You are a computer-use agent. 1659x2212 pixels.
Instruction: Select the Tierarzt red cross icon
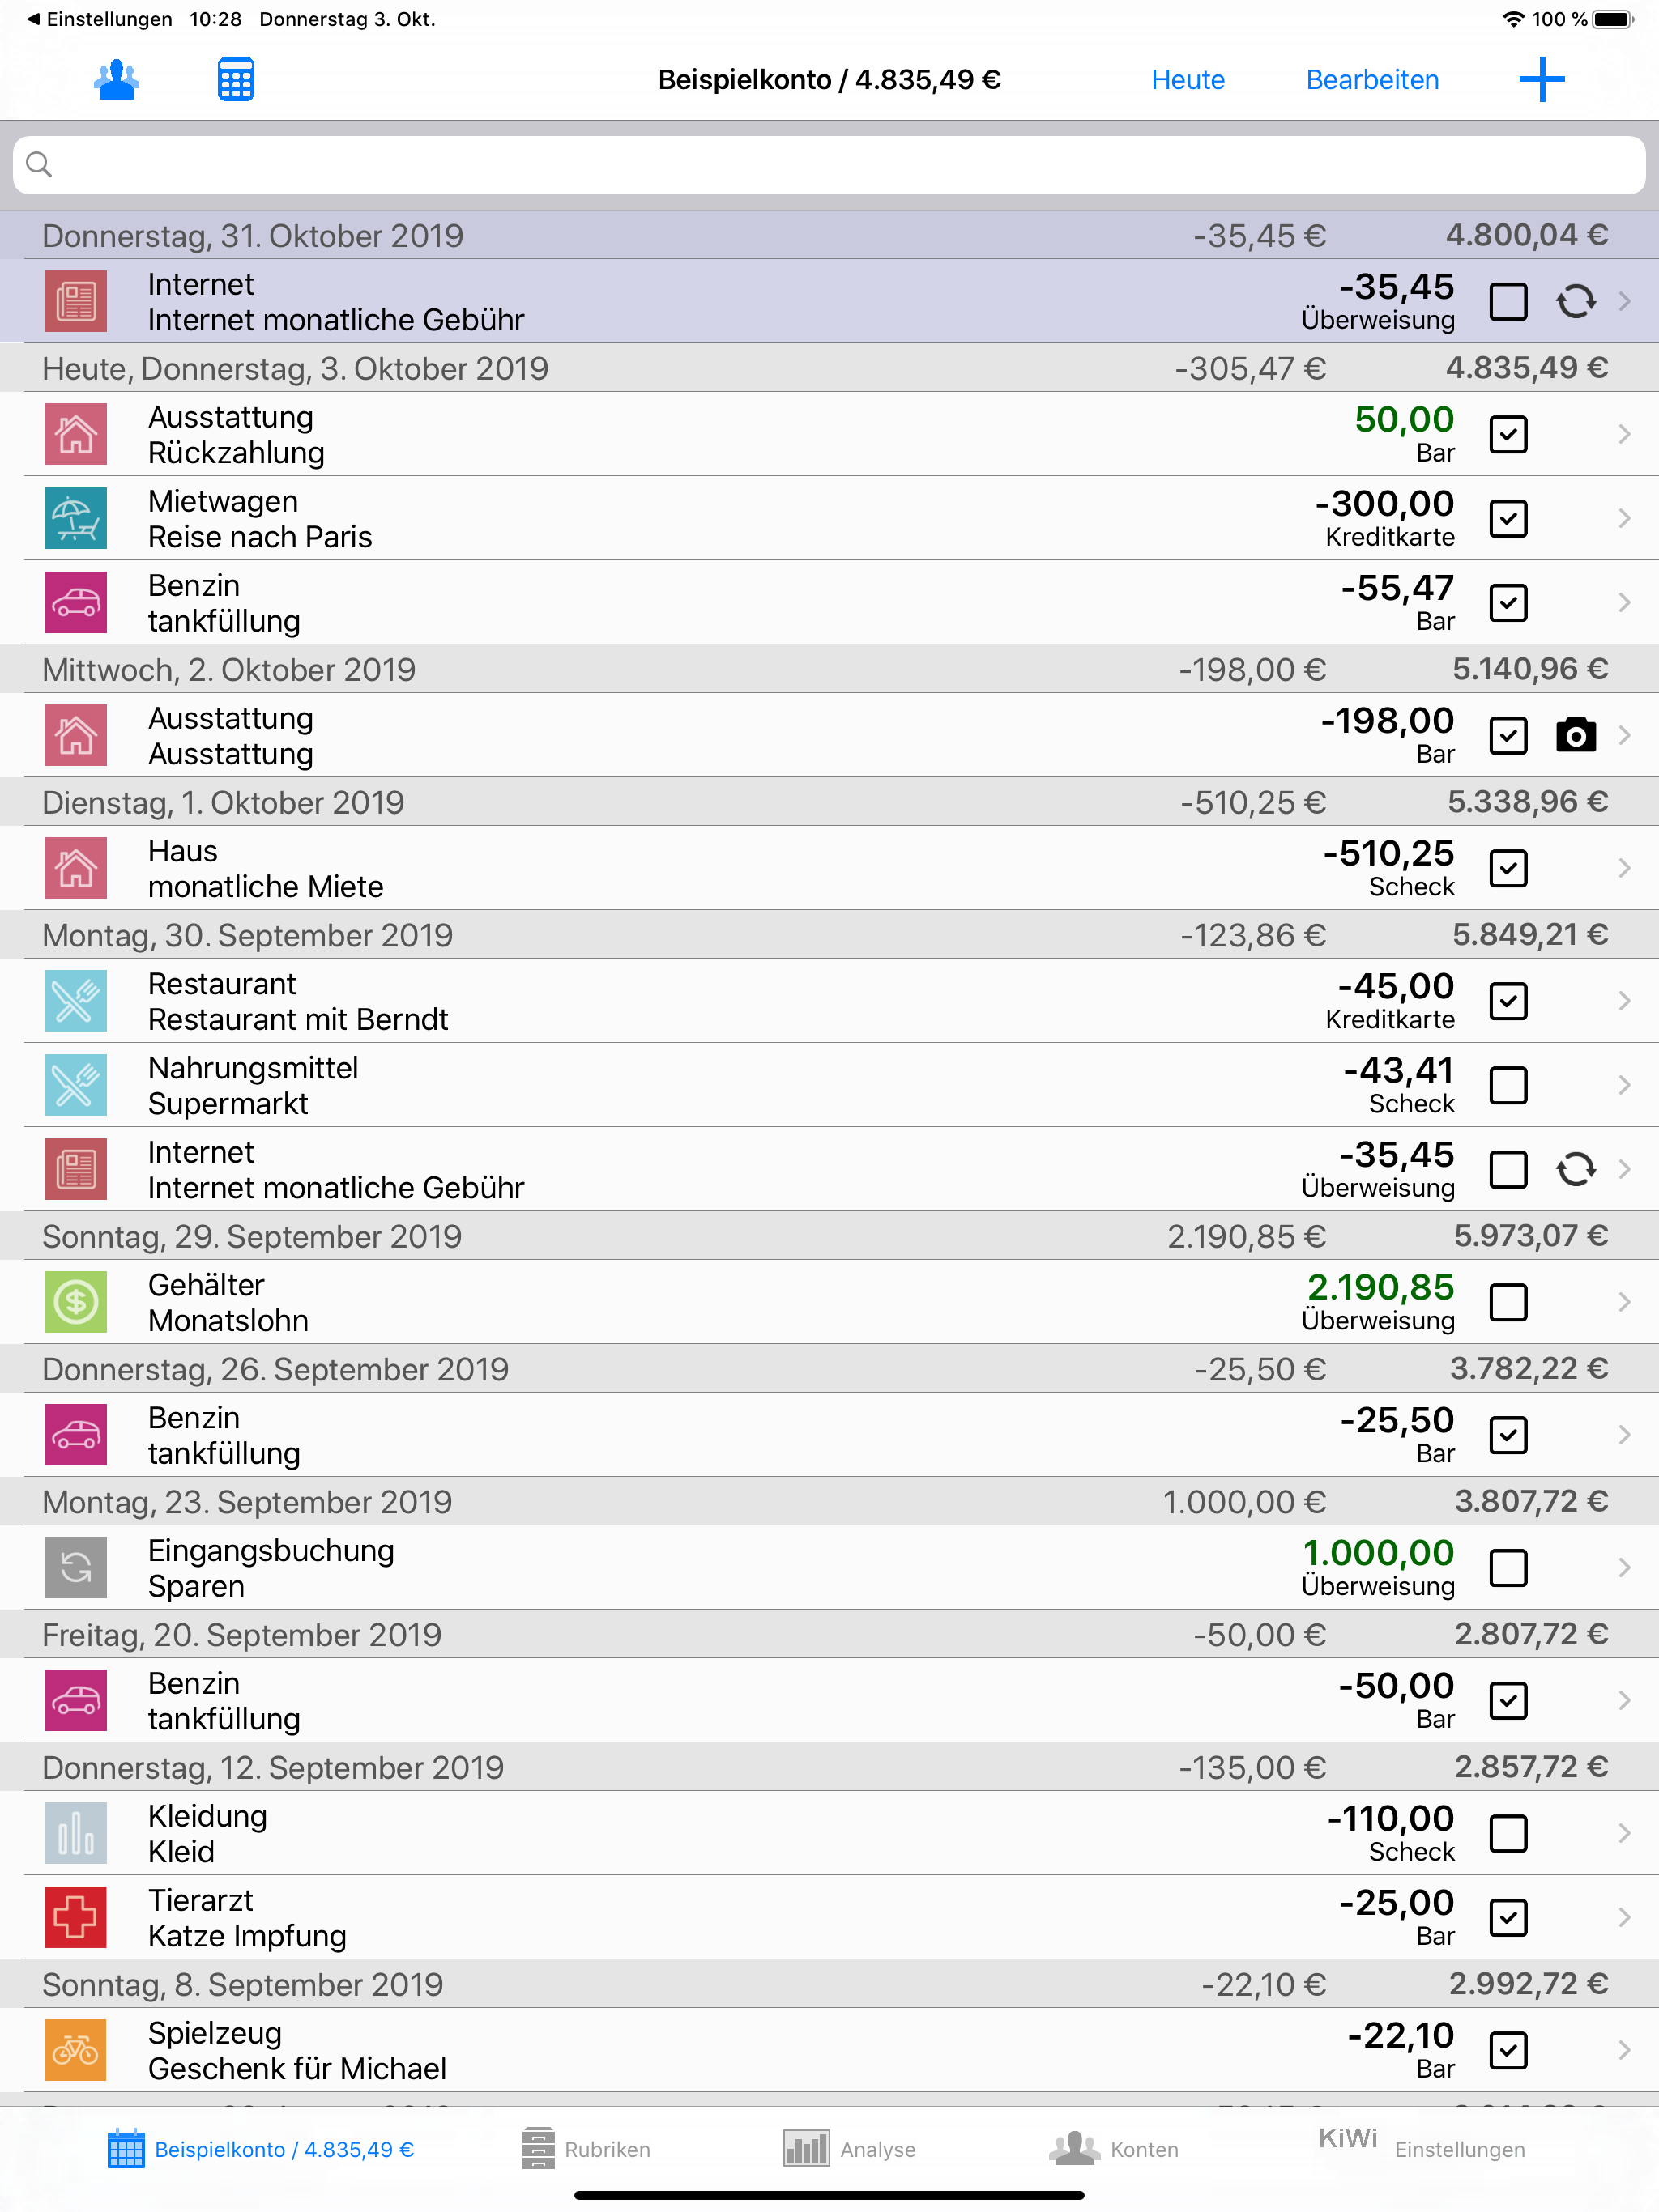75,1917
